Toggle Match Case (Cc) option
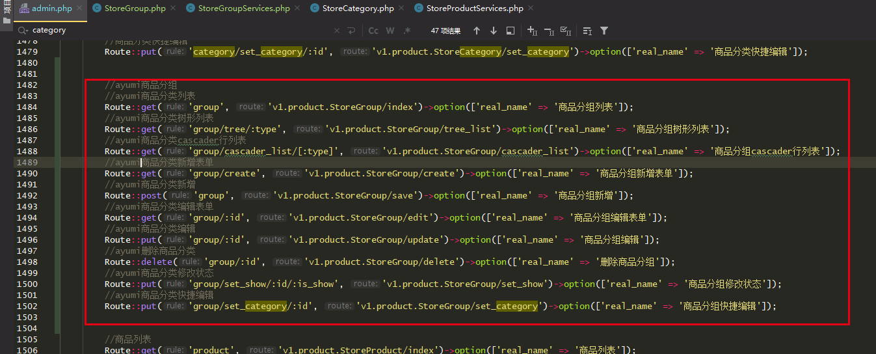This screenshot has width=876, height=354. coord(373,30)
